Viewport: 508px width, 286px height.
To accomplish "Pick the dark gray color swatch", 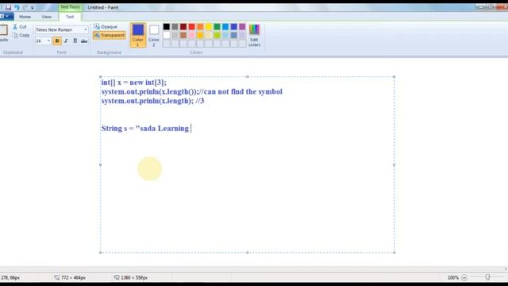I will click(x=175, y=26).
